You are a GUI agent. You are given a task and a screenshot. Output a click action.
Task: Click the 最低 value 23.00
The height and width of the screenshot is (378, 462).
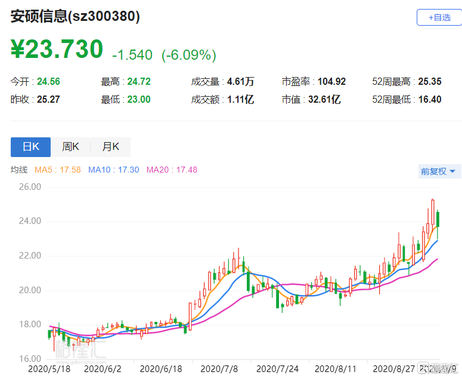(x=139, y=100)
